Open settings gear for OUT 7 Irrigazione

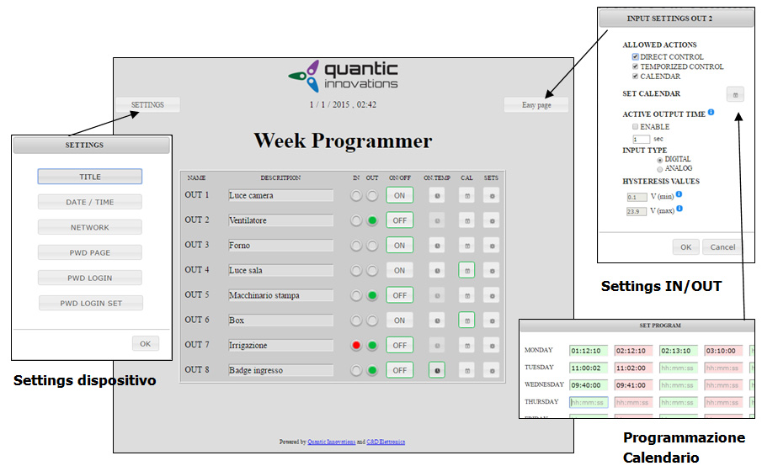491,345
